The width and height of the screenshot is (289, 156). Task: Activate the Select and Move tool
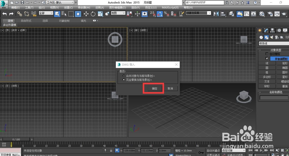[86, 14]
